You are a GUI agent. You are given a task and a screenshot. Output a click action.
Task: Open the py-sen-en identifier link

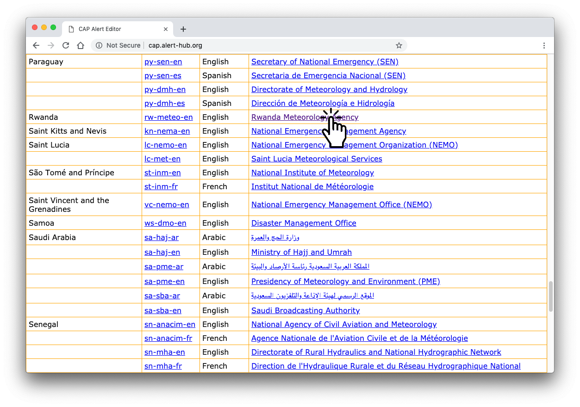pyautogui.click(x=163, y=62)
